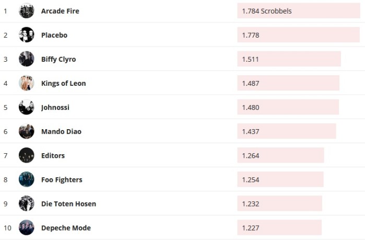
Task: Open Placebo's artist avatar
Action: 26,35
